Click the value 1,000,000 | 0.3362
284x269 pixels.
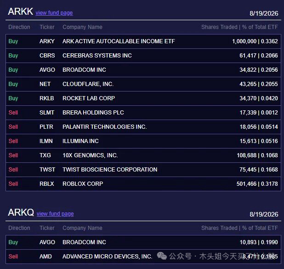255,41
